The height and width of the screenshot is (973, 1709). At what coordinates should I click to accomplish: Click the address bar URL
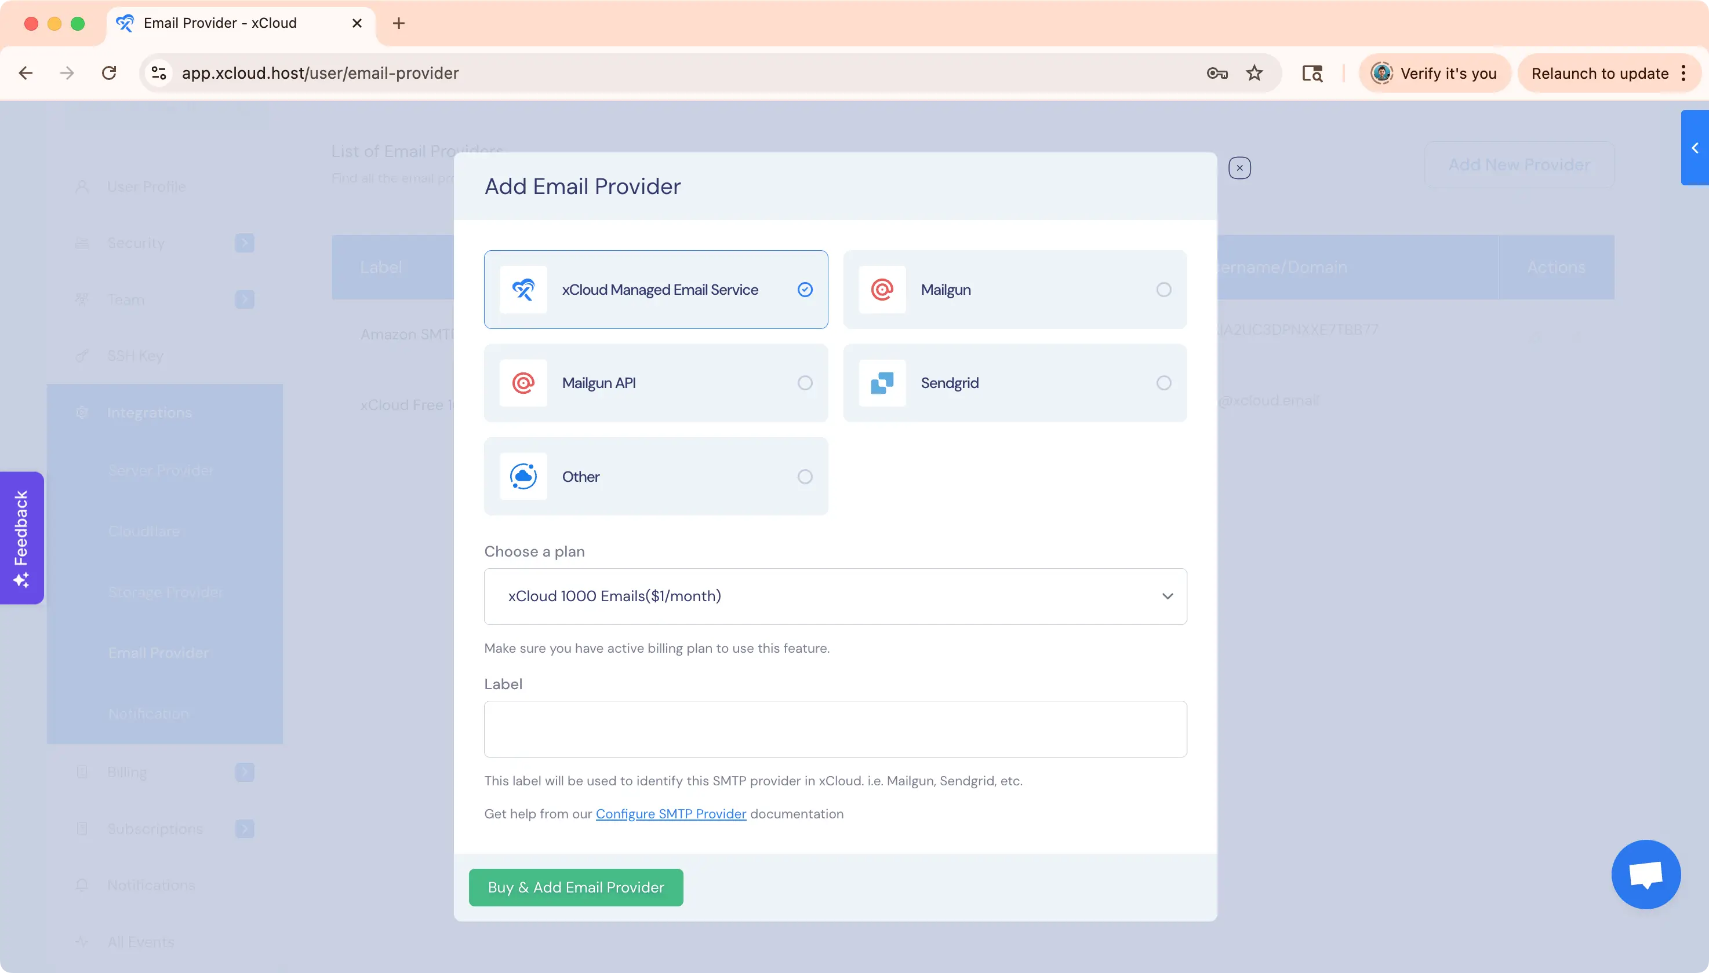tap(321, 73)
